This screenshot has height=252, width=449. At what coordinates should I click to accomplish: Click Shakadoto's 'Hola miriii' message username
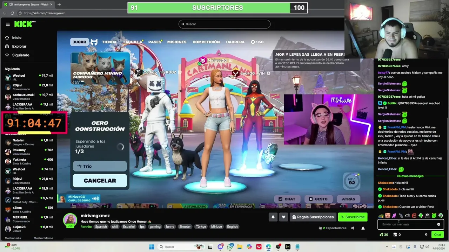click(x=385, y=182)
